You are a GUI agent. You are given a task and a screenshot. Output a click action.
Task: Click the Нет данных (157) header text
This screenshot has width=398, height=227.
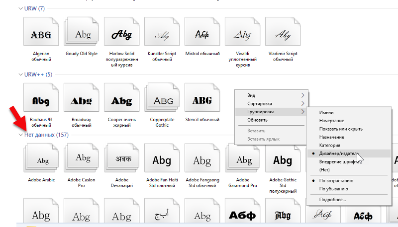tap(46, 135)
